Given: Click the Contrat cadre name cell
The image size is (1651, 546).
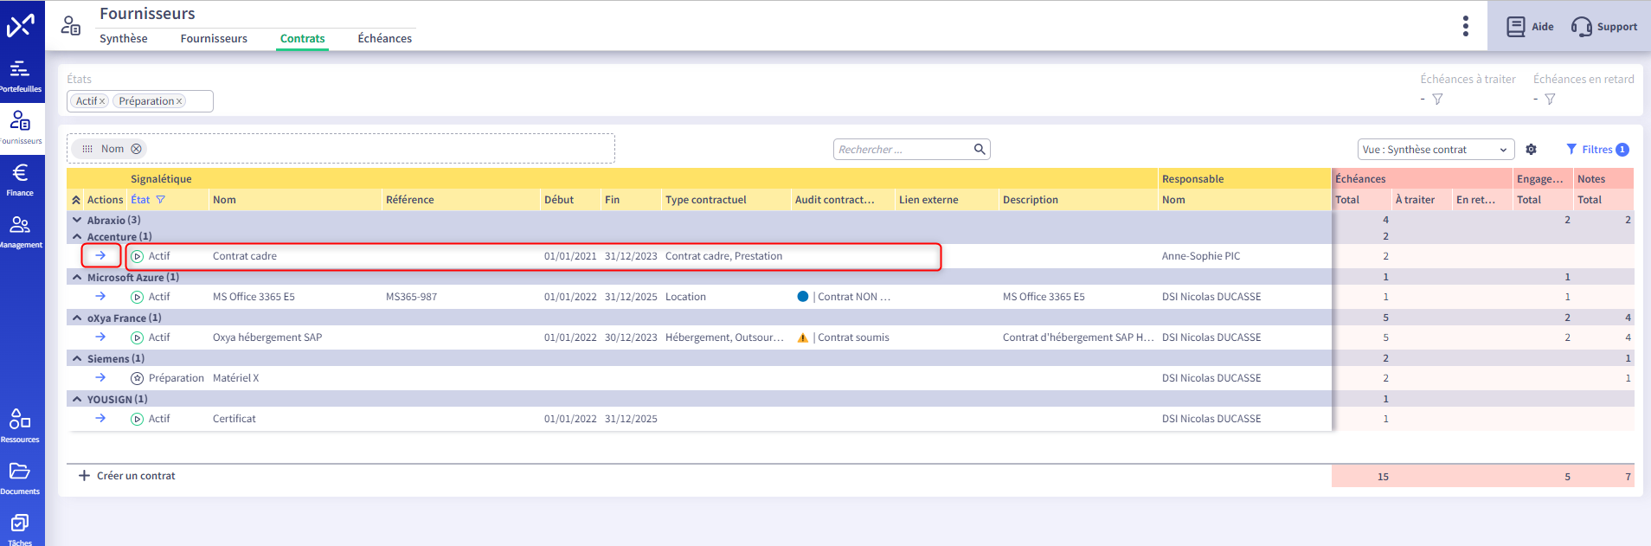Looking at the screenshot, I should tap(245, 256).
